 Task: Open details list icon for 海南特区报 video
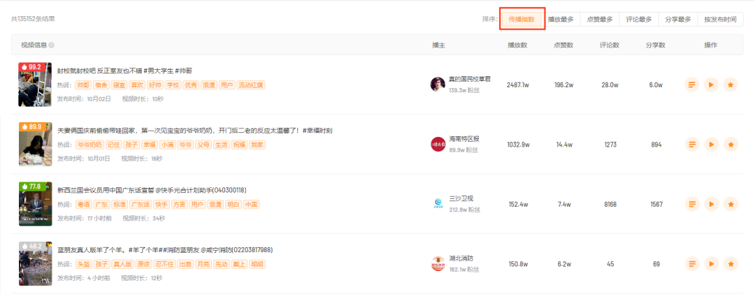point(692,145)
